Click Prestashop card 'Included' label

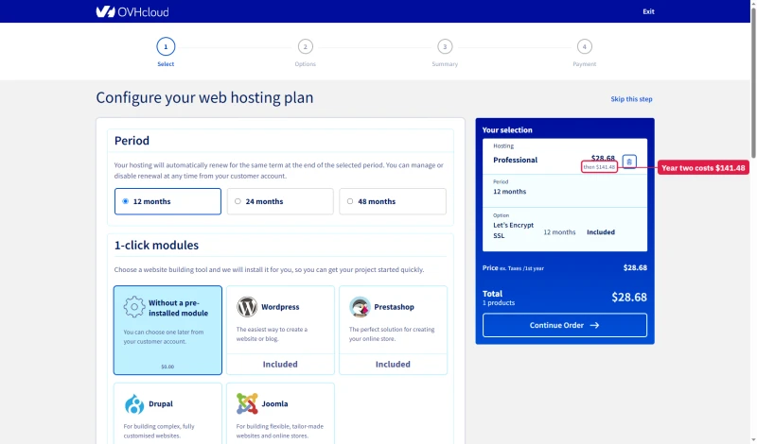pyautogui.click(x=393, y=365)
